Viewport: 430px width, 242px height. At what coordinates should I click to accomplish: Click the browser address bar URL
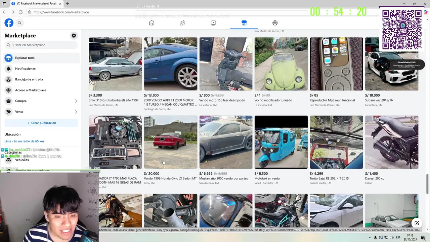coord(61,12)
